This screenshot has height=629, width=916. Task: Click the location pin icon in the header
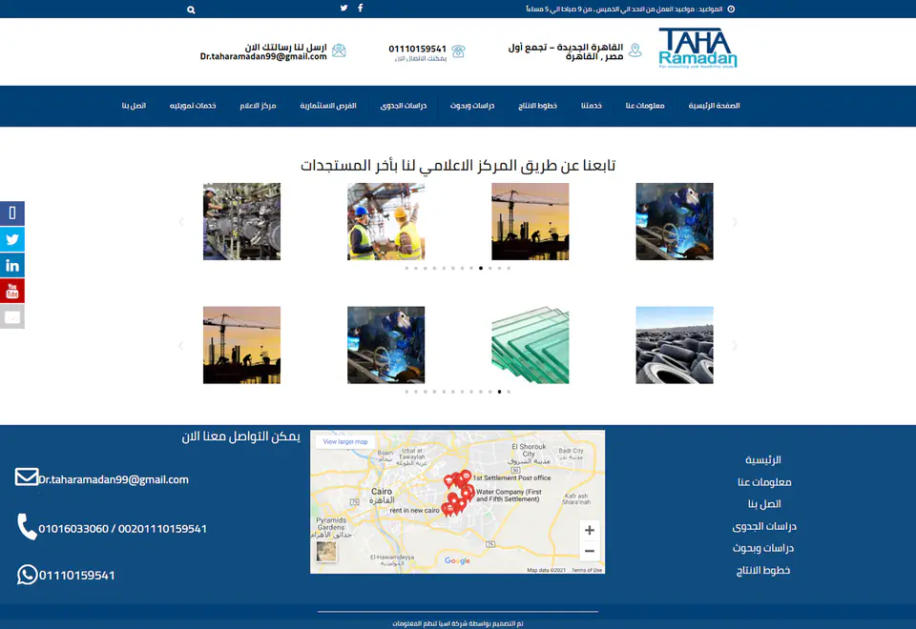click(x=635, y=51)
